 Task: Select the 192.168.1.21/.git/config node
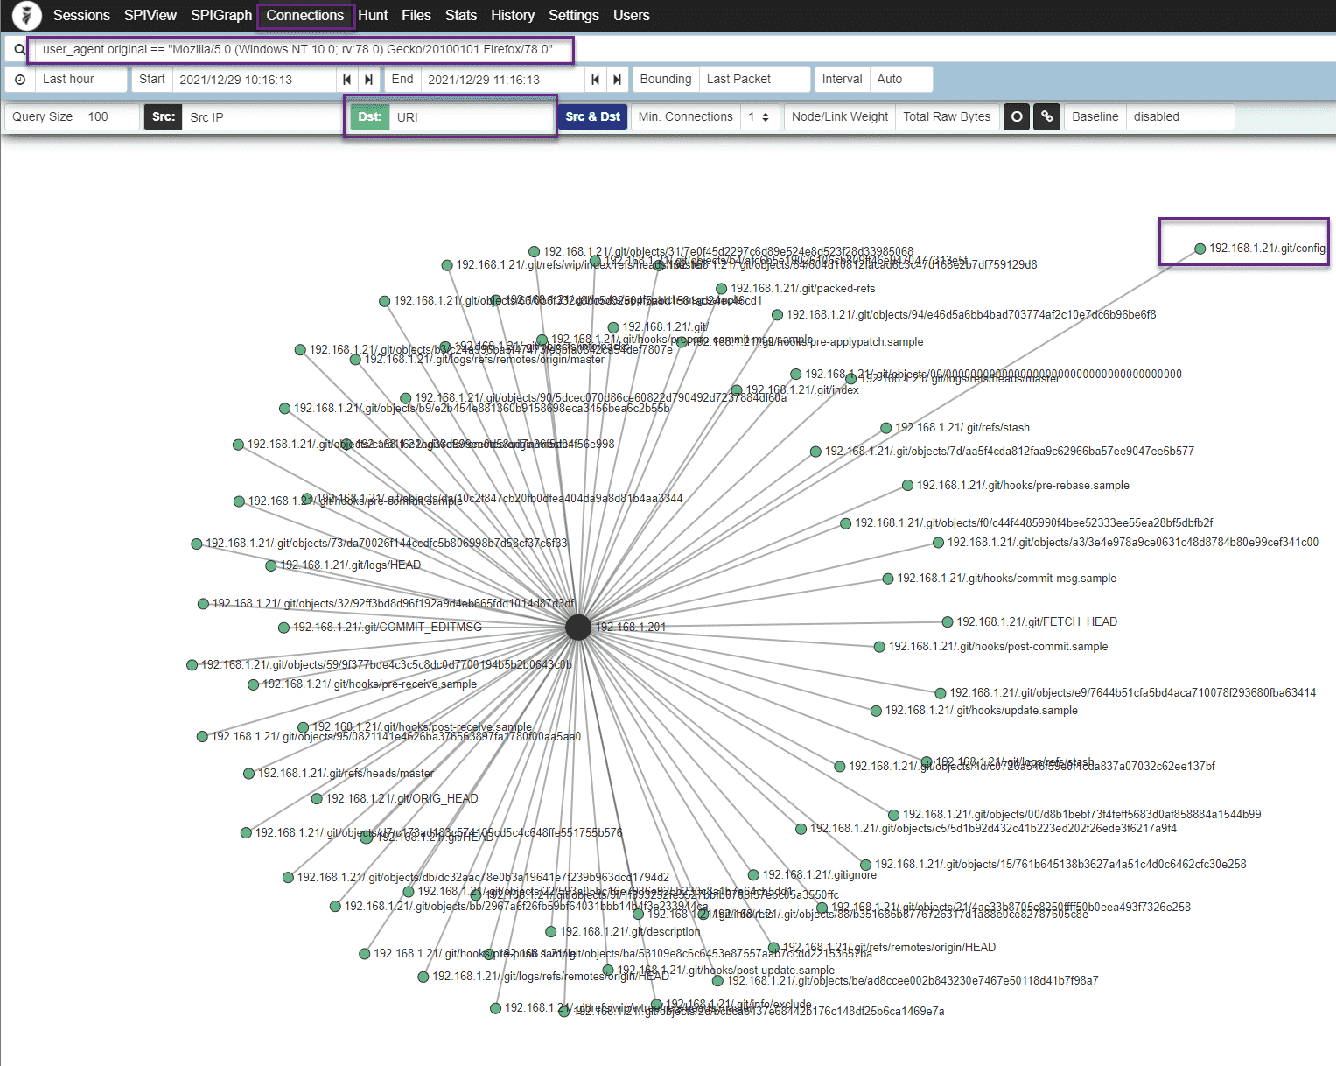coord(1199,249)
